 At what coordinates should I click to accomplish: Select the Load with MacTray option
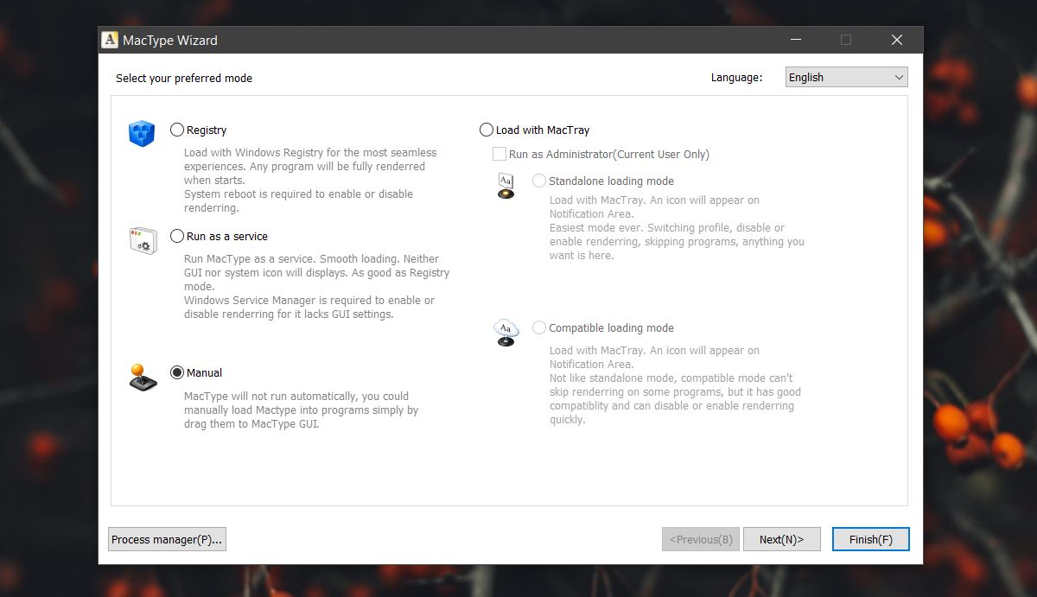[486, 130]
